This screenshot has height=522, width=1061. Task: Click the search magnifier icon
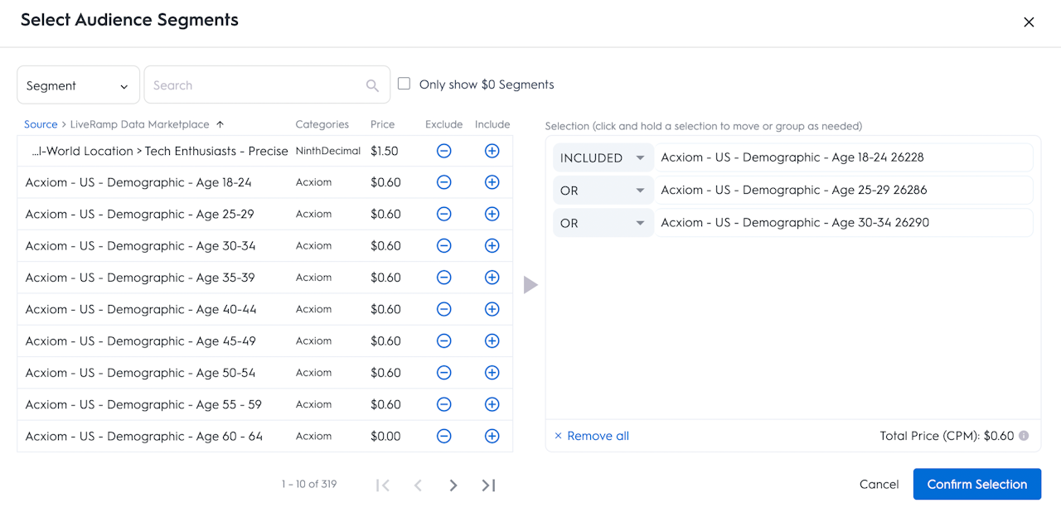372,85
